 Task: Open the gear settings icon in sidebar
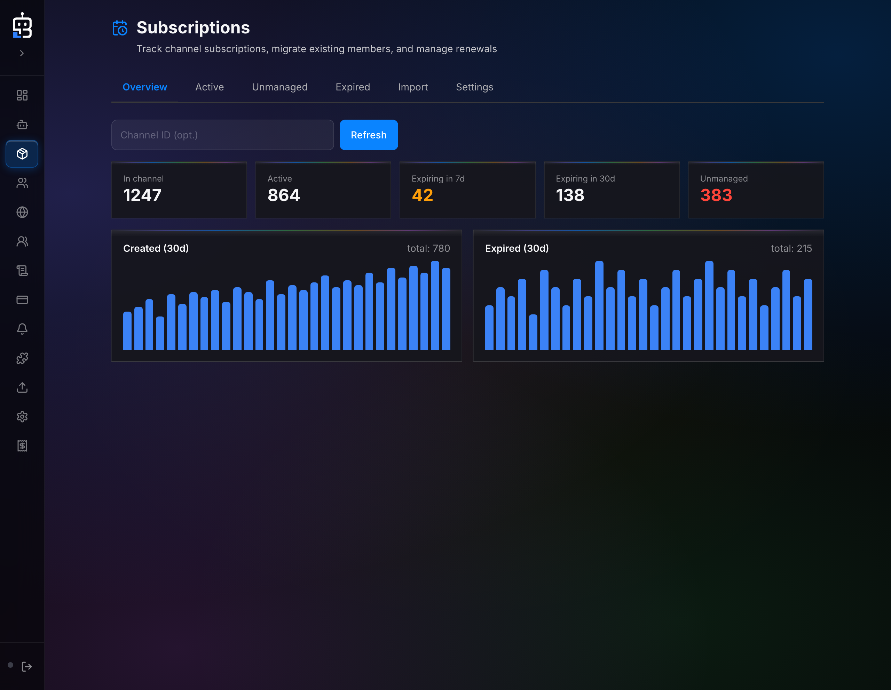click(x=22, y=417)
